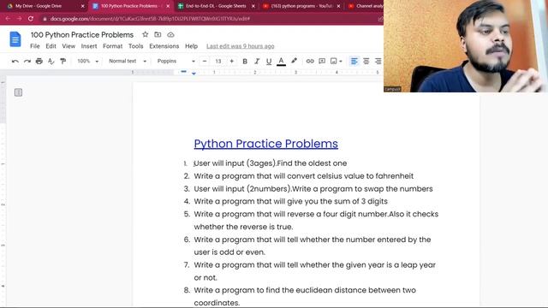Toggle Bold formatting
The width and height of the screenshot is (548, 308).
pyautogui.click(x=245, y=61)
